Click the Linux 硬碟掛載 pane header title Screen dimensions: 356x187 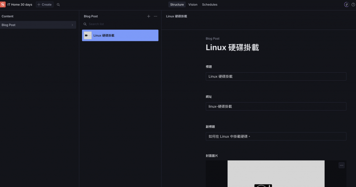point(176,16)
